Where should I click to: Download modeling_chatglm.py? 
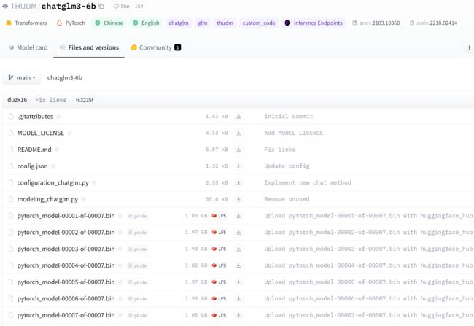(238, 199)
